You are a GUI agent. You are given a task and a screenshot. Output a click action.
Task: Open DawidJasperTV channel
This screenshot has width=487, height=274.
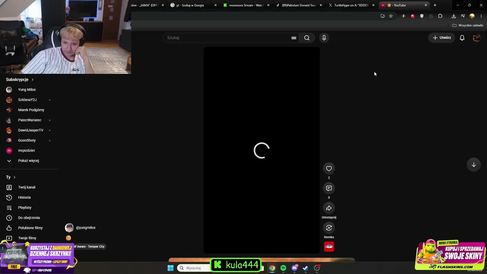(x=30, y=130)
